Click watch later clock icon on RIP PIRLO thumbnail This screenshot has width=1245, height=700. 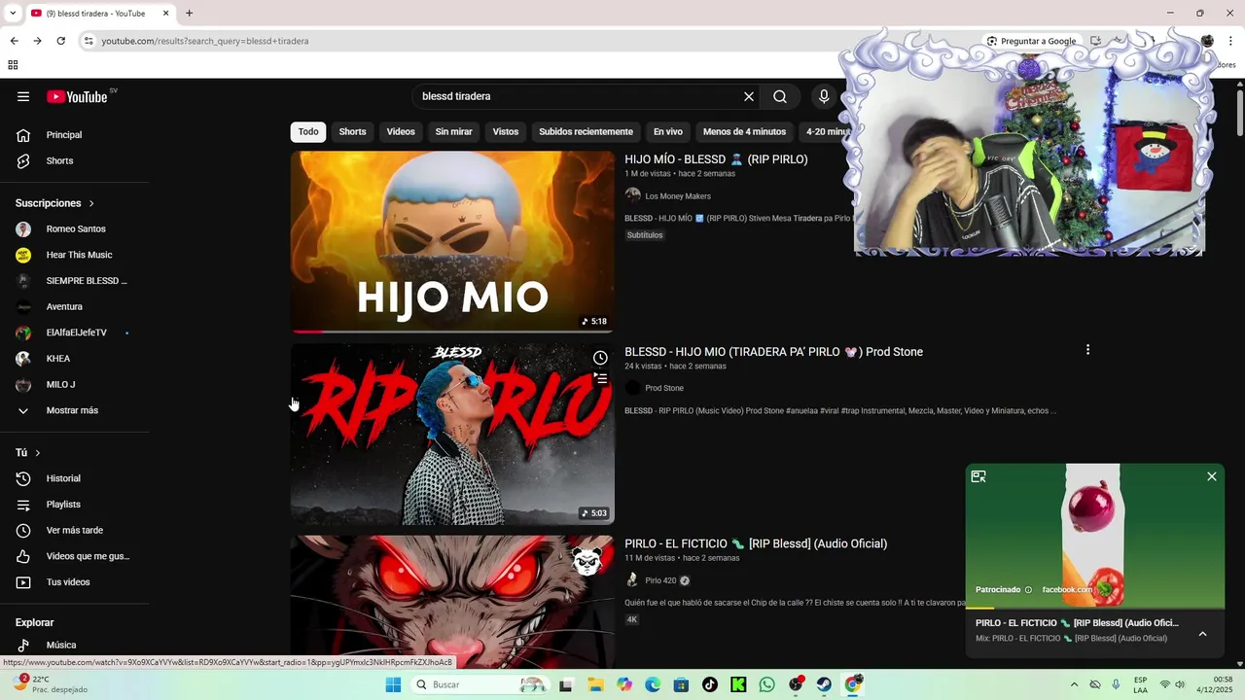click(x=600, y=358)
